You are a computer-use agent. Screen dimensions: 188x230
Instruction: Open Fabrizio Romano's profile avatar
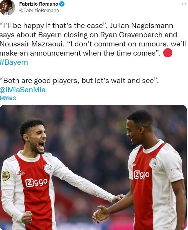click(x=7, y=7)
